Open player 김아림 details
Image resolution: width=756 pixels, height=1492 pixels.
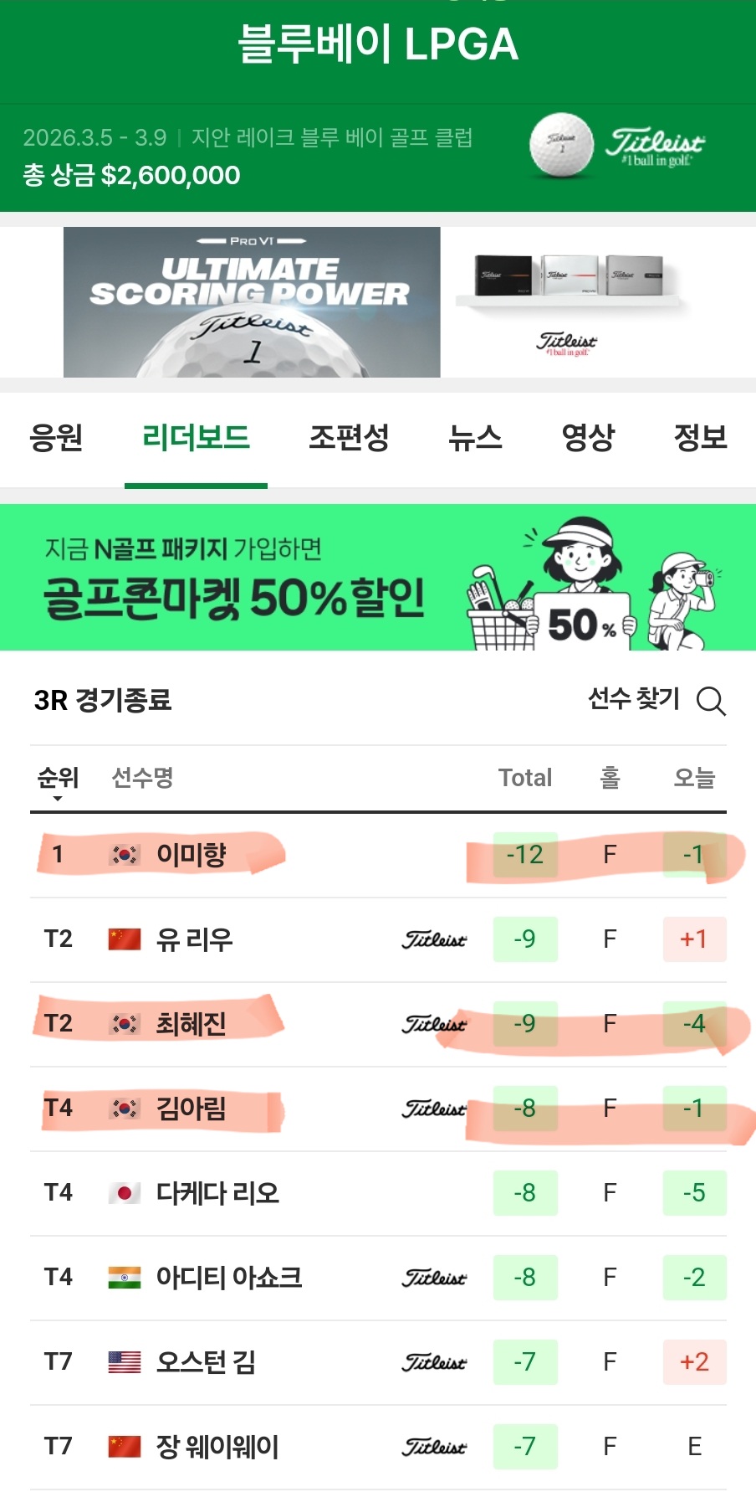(192, 1109)
